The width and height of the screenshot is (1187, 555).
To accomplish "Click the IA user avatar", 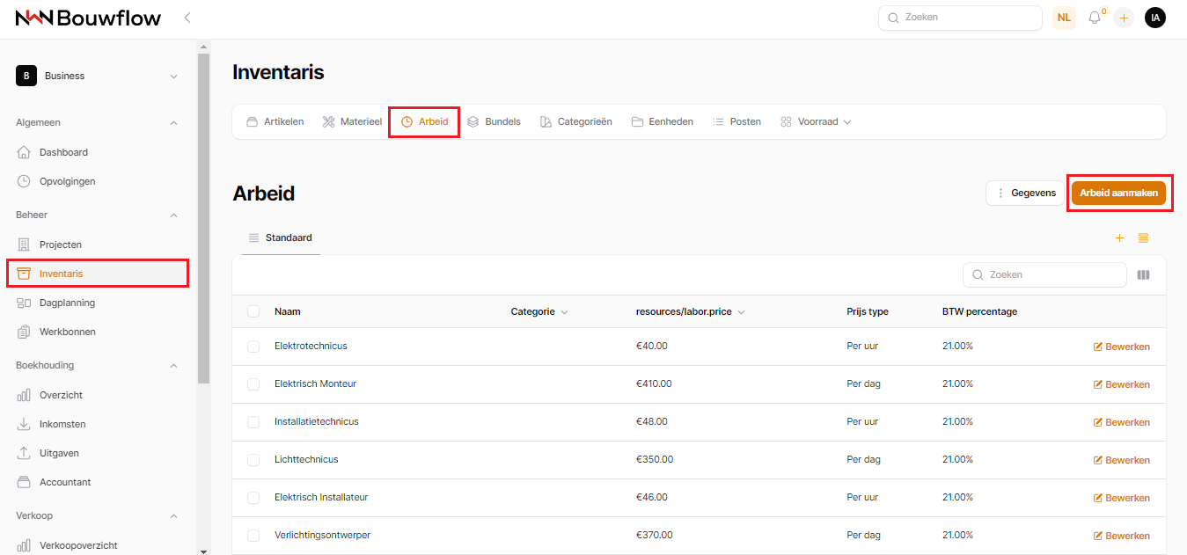I will [1154, 18].
